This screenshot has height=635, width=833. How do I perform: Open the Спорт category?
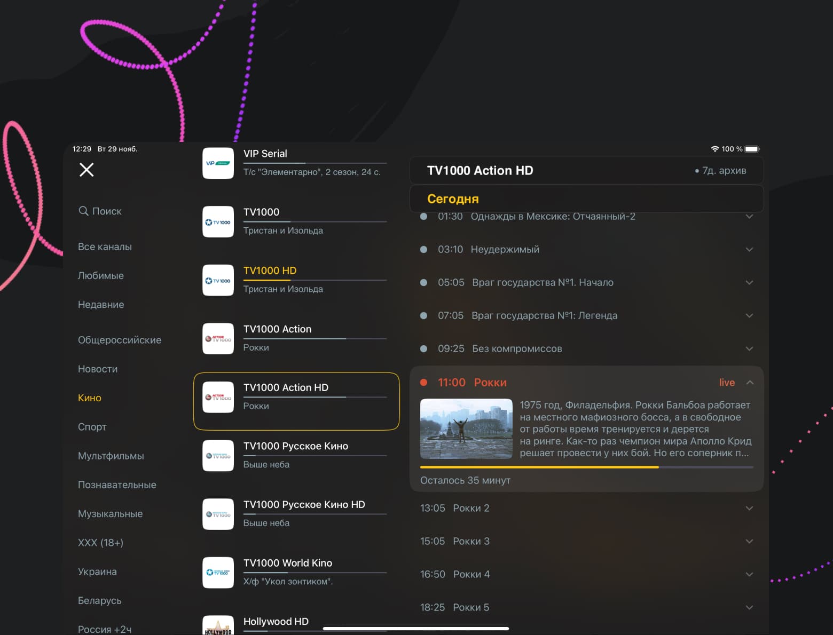tap(92, 427)
